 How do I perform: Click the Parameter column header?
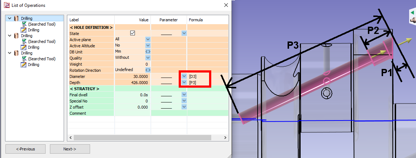[169, 20]
